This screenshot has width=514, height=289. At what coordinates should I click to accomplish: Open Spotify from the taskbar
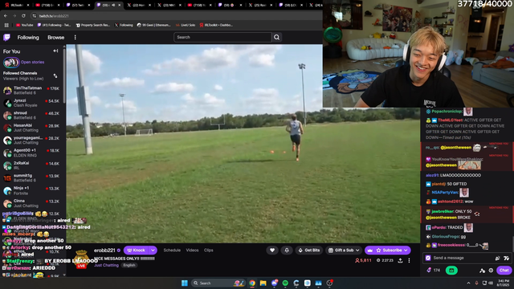pyautogui.click(x=285, y=283)
